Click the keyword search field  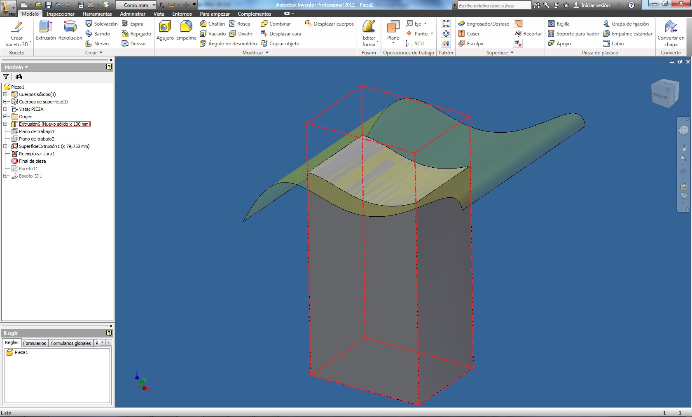[494, 5]
